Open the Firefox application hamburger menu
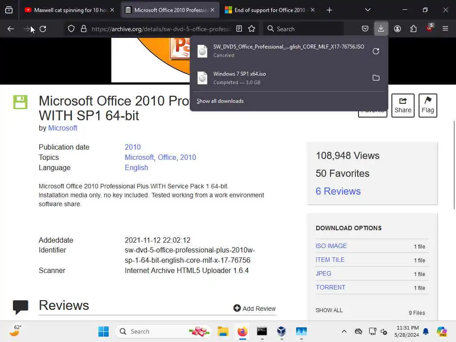This screenshot has height=342, width=456. [x=445, y=29]
